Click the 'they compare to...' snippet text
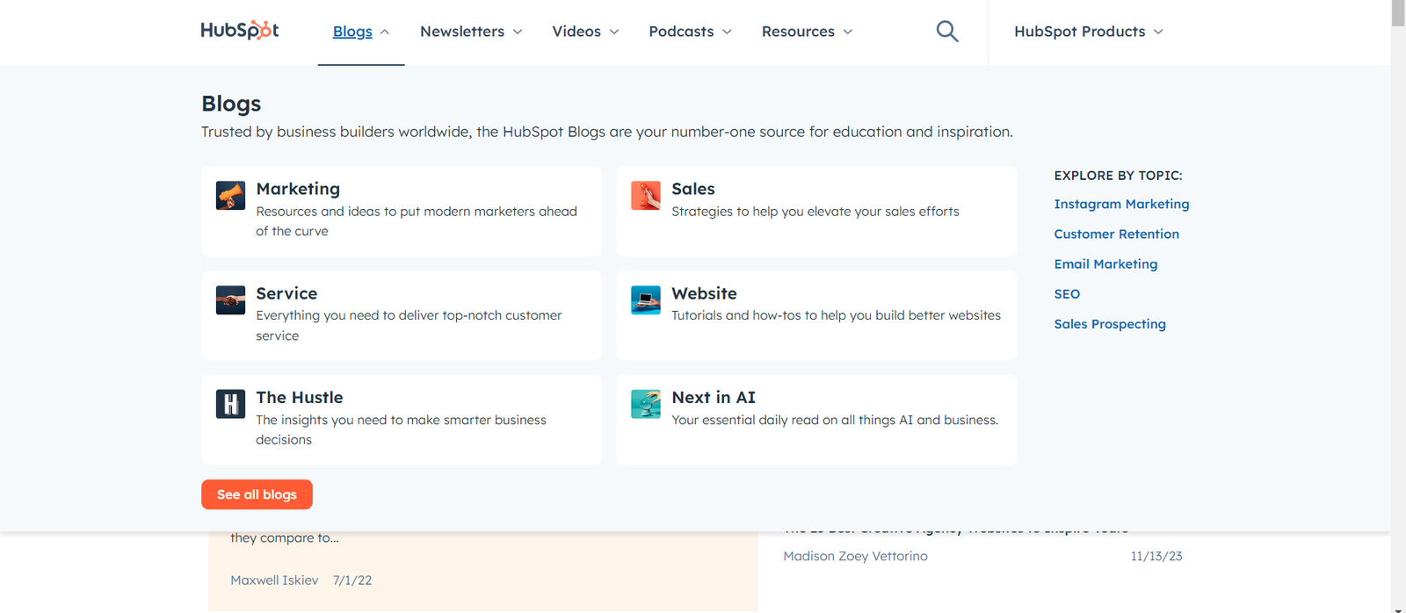 click(285, 537)
